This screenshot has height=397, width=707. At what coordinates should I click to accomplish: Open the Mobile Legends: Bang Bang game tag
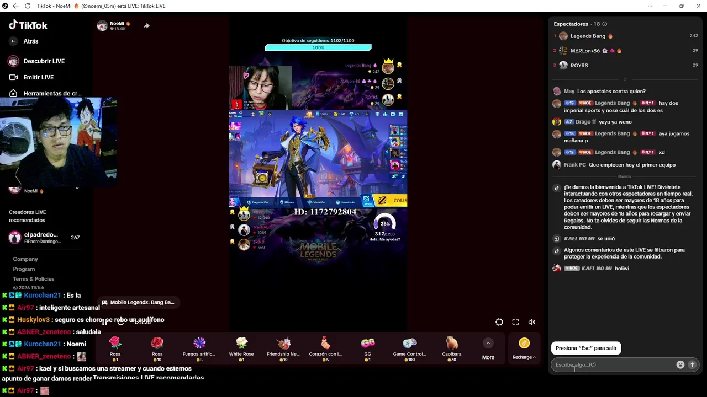pos(138,302)
